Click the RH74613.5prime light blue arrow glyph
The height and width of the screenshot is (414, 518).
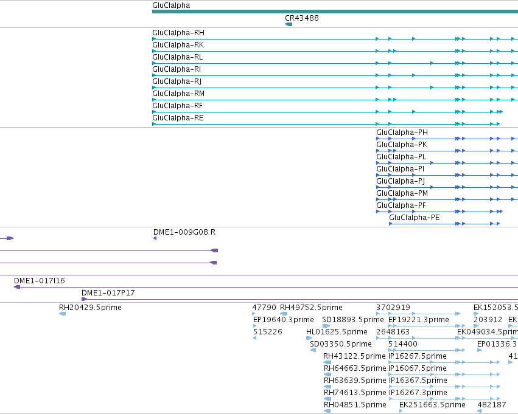coord(327,399)
